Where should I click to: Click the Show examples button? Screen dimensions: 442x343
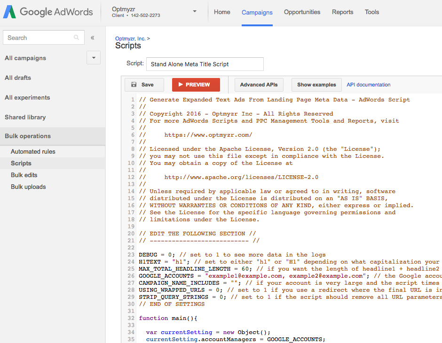point(316,85)
